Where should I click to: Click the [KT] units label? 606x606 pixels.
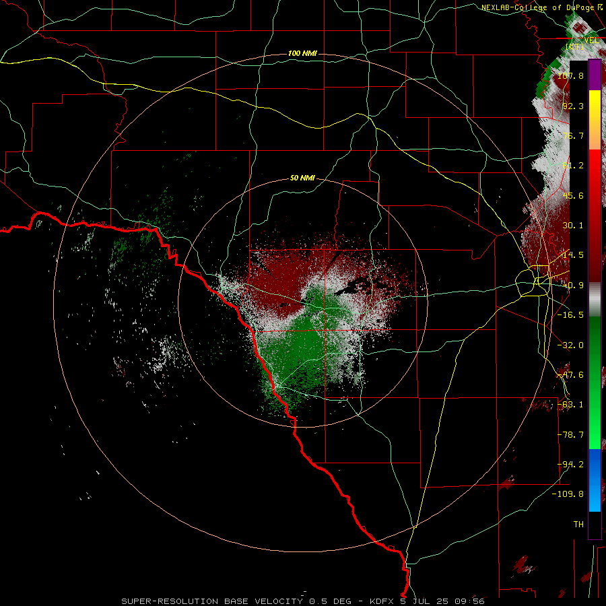tap(575, 46)
